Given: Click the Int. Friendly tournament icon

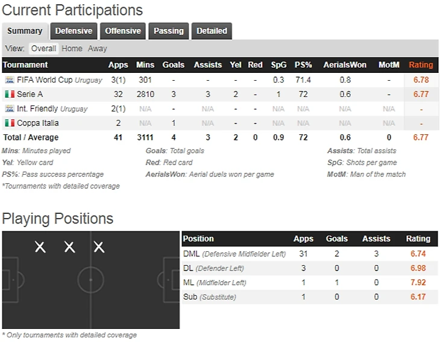Looking at the screenshot, I should (9, 109).
